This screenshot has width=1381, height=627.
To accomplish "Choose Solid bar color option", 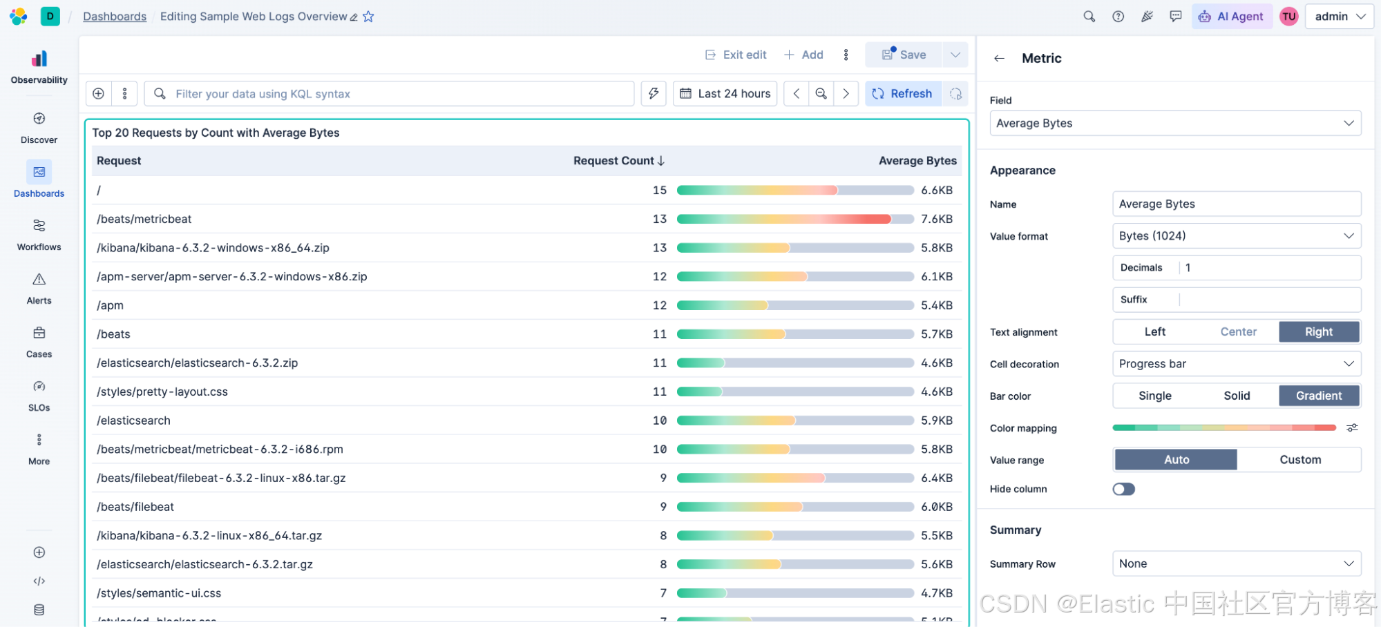I will pyautogui.click(x=1237, y=396).
